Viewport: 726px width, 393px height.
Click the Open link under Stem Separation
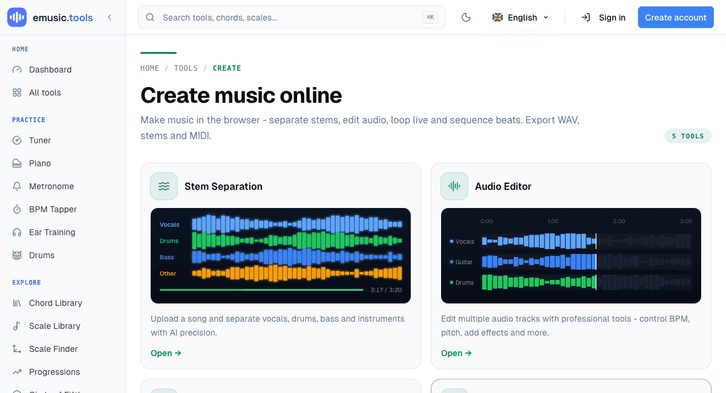[166, 353]
